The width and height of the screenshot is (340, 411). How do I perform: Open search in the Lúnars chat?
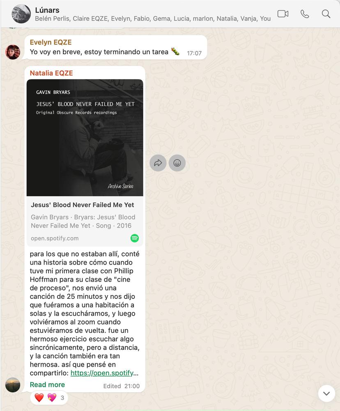click(326, 14)
